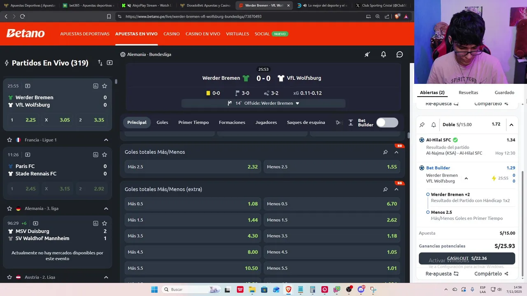Open Windows Start menu
The width and height of the screenshot is (527, 296).
pyautogui.click(x=154, y=289)
